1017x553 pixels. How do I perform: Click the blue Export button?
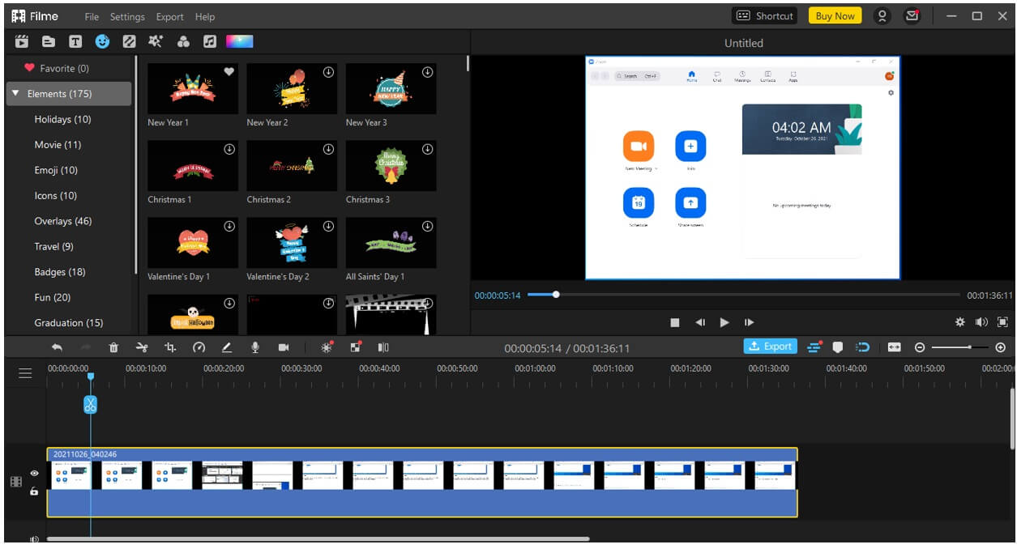coord(770,347)
